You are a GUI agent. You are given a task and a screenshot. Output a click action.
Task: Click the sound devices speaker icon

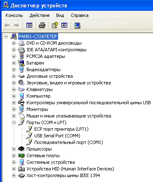(x=21, y=83)
